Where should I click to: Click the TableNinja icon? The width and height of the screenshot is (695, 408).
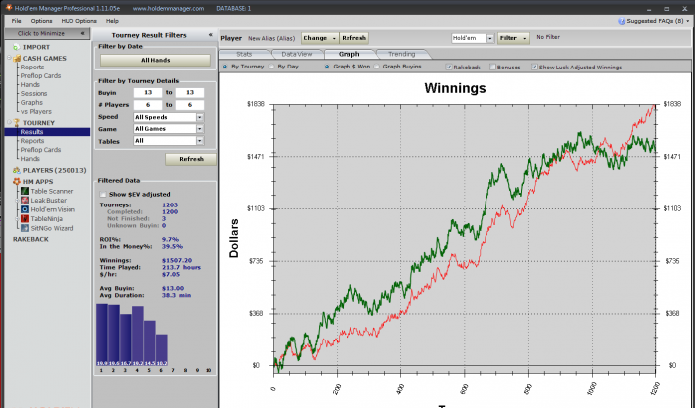[x=25, y=219]
